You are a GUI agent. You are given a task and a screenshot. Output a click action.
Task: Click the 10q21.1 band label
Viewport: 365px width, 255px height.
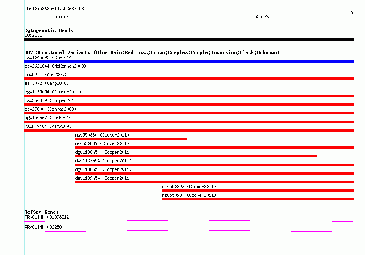[33, 35]
